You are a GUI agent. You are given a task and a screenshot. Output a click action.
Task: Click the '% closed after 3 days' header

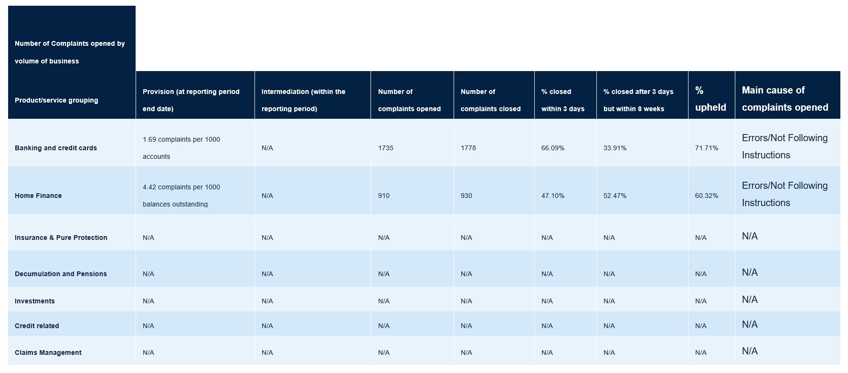coord(638,100)
